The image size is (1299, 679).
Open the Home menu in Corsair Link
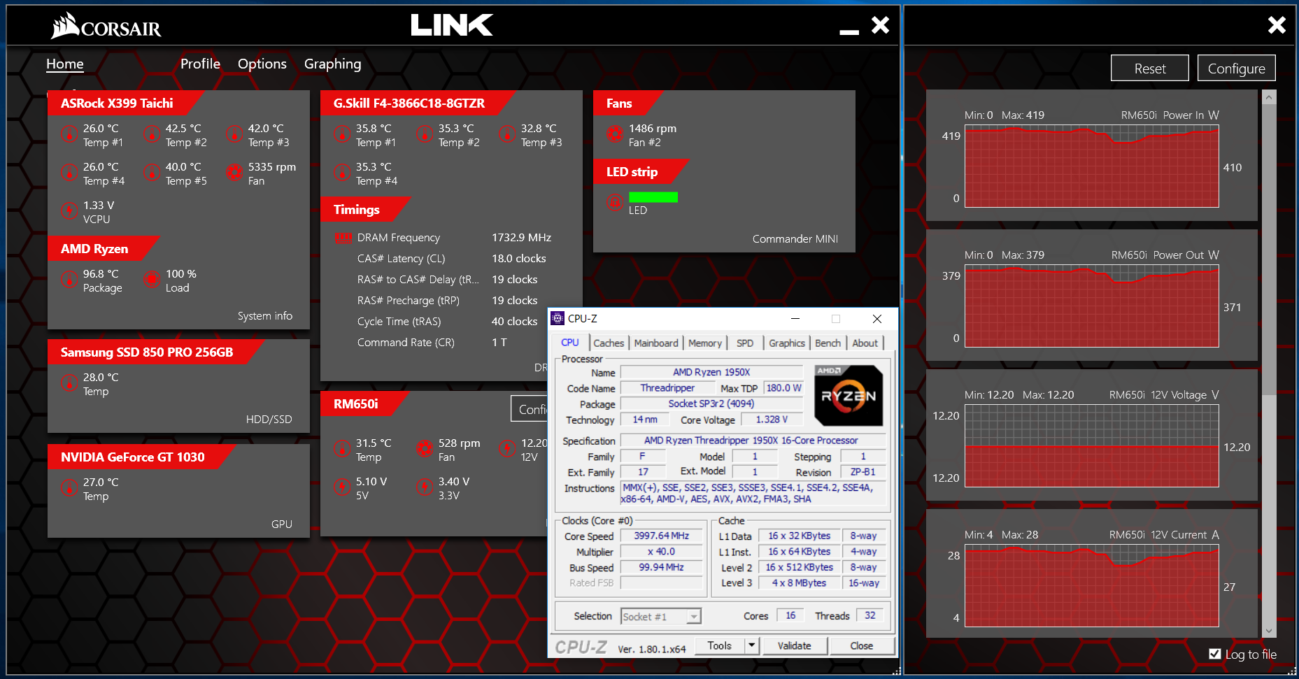65,64
